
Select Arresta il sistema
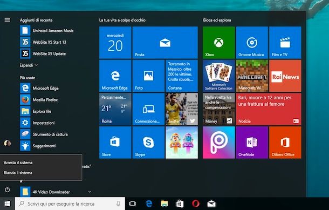[x=41, y=162]
